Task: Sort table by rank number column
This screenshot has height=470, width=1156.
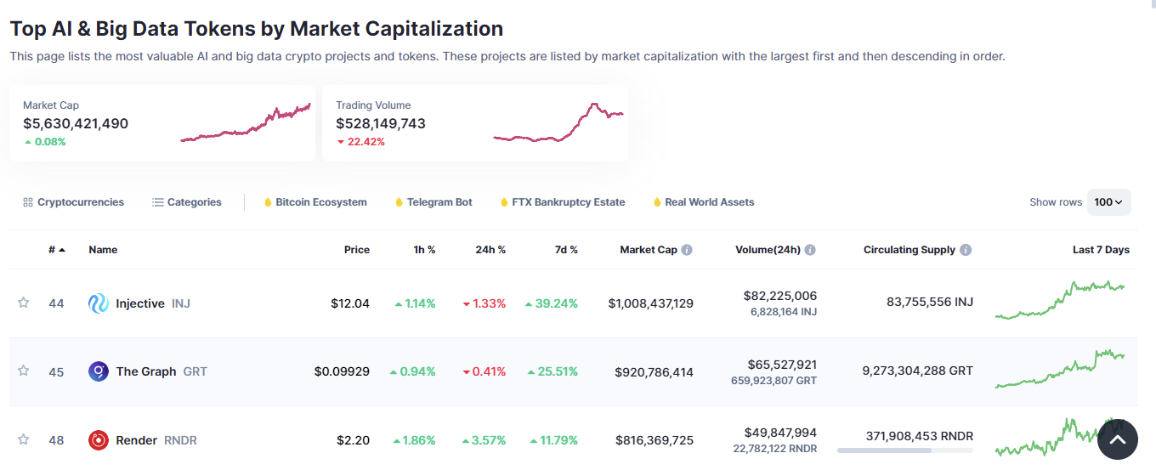Action: coord(57,250)
